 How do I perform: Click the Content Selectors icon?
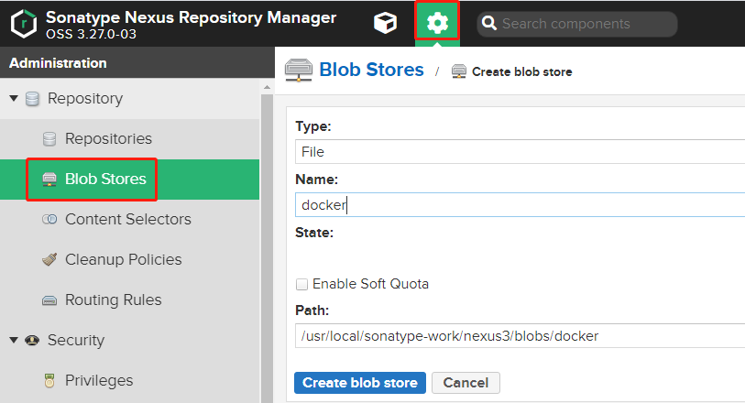coord(49,220)
